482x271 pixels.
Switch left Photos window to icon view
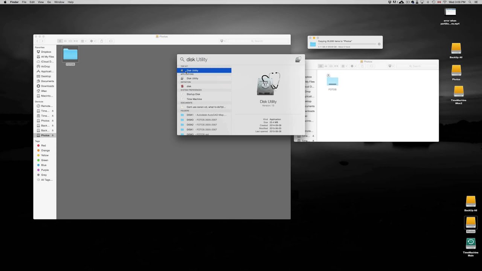pyautogui.click(x=60, y=41)
